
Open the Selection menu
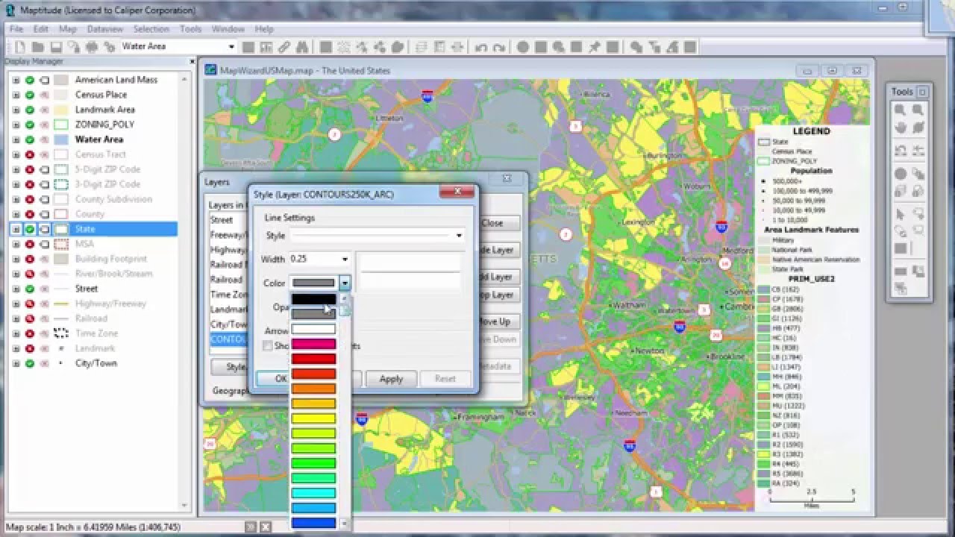click(151, 29)
